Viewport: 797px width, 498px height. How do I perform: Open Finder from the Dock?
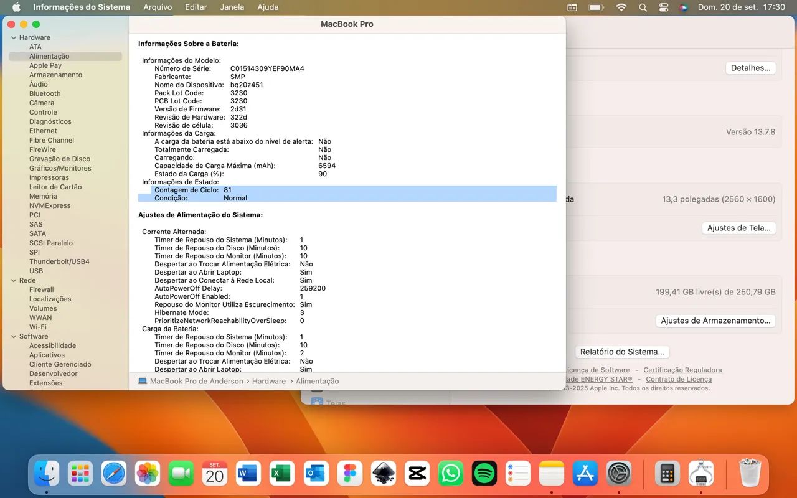tap(47, 474)
